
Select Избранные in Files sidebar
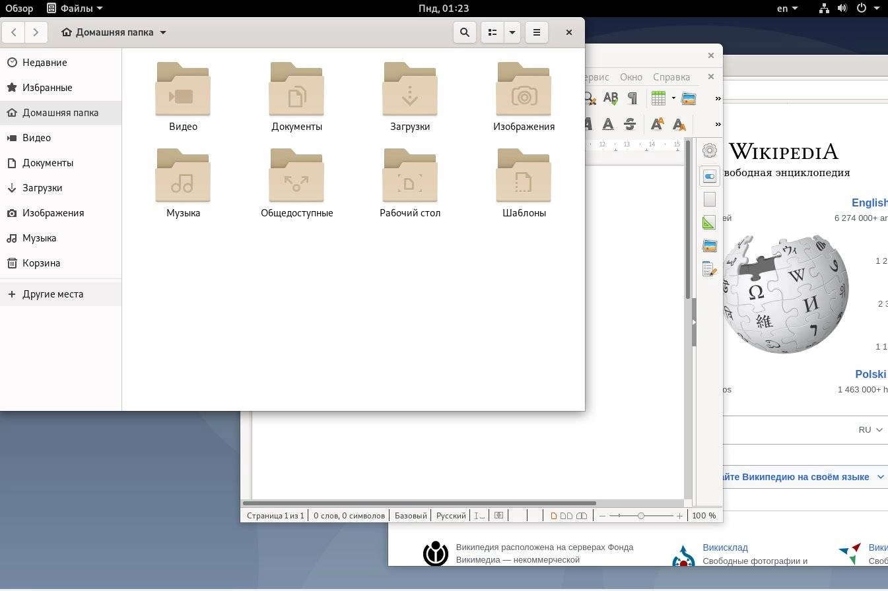tap(61, 88)
